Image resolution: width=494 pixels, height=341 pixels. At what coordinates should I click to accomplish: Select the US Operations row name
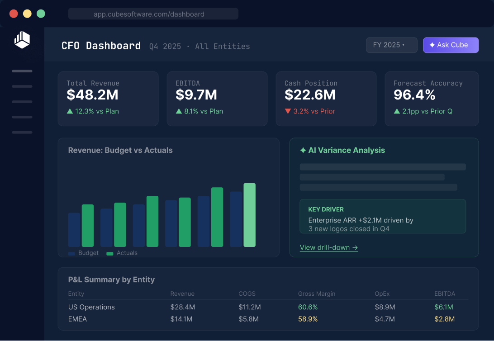click(91, 307)
